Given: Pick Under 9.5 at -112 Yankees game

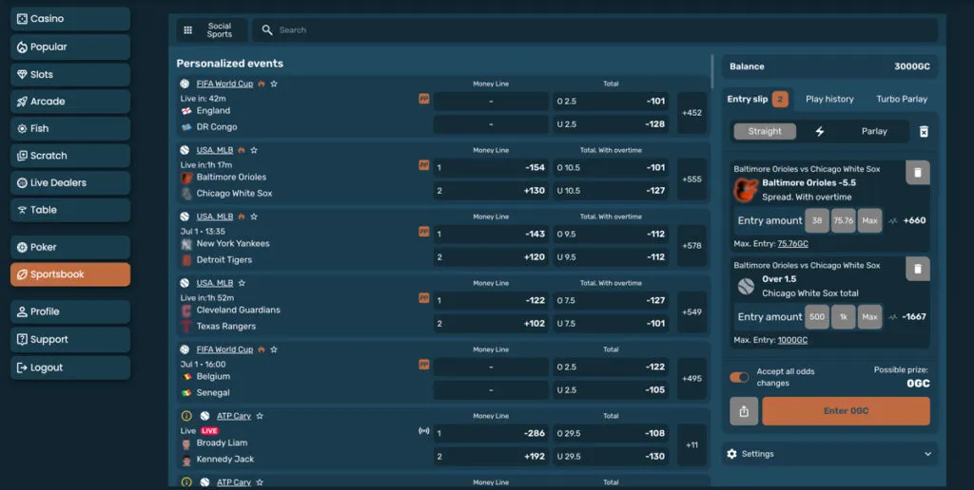Looking at the screenshot, I should [x=611, y=256].
